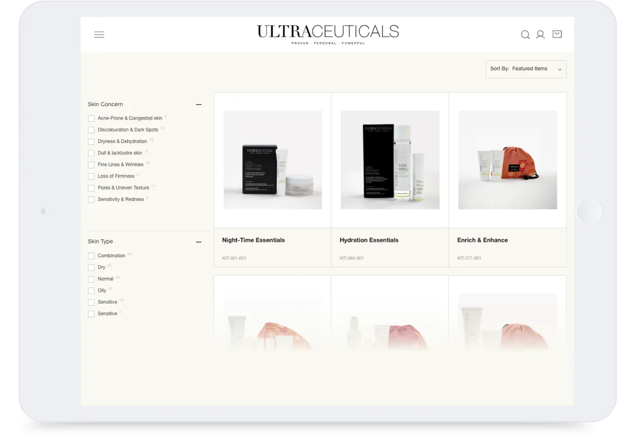Click the Enrich & Enhance title

tap(482, 240)
